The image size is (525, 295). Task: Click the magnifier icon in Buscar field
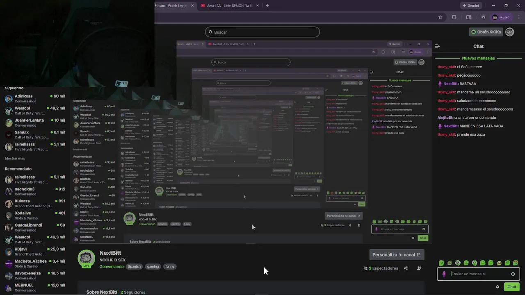coord(210,32)
